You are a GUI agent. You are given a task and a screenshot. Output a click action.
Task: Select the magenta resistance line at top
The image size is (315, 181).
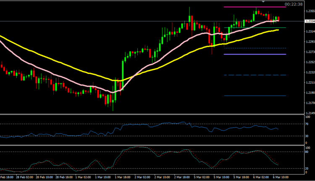[244, 7]
